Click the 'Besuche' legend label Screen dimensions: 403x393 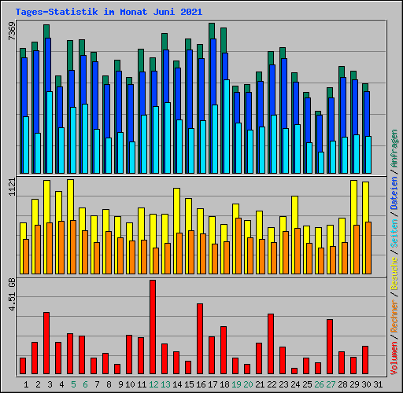click(x=394, y=273)
